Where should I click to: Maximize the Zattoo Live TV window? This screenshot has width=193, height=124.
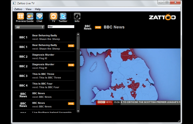167,2
